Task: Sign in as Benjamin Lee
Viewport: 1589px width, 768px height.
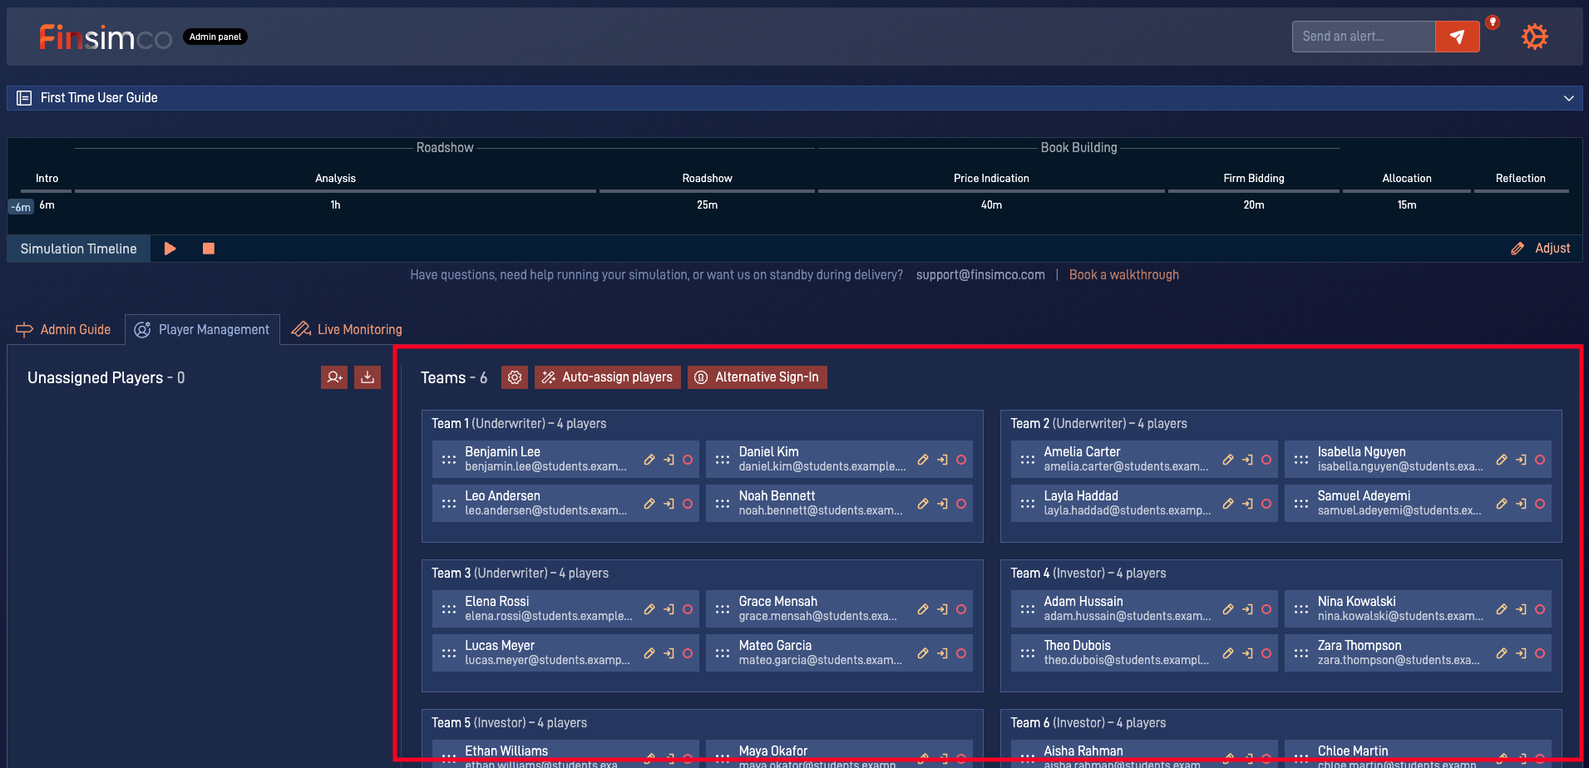Action: 669,460
